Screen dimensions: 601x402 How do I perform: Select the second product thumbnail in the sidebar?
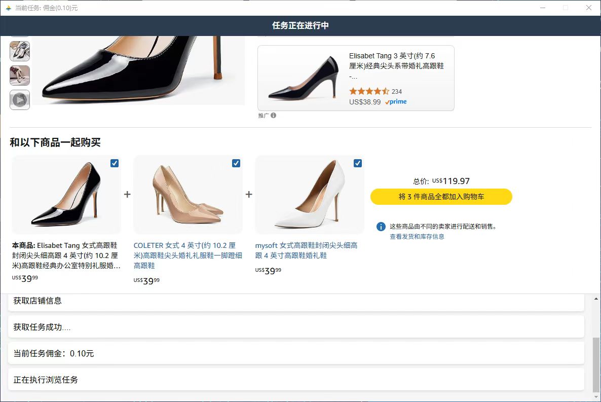(x=19, y=76)
